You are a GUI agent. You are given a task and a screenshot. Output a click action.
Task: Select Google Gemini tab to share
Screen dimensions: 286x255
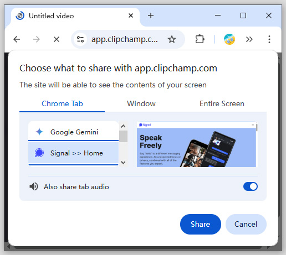point(73,131)
